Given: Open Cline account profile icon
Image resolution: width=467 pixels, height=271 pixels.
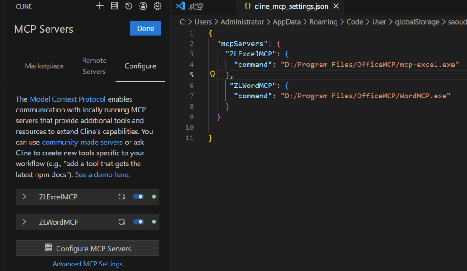Looking at the screenshot, I should point(143,6).
